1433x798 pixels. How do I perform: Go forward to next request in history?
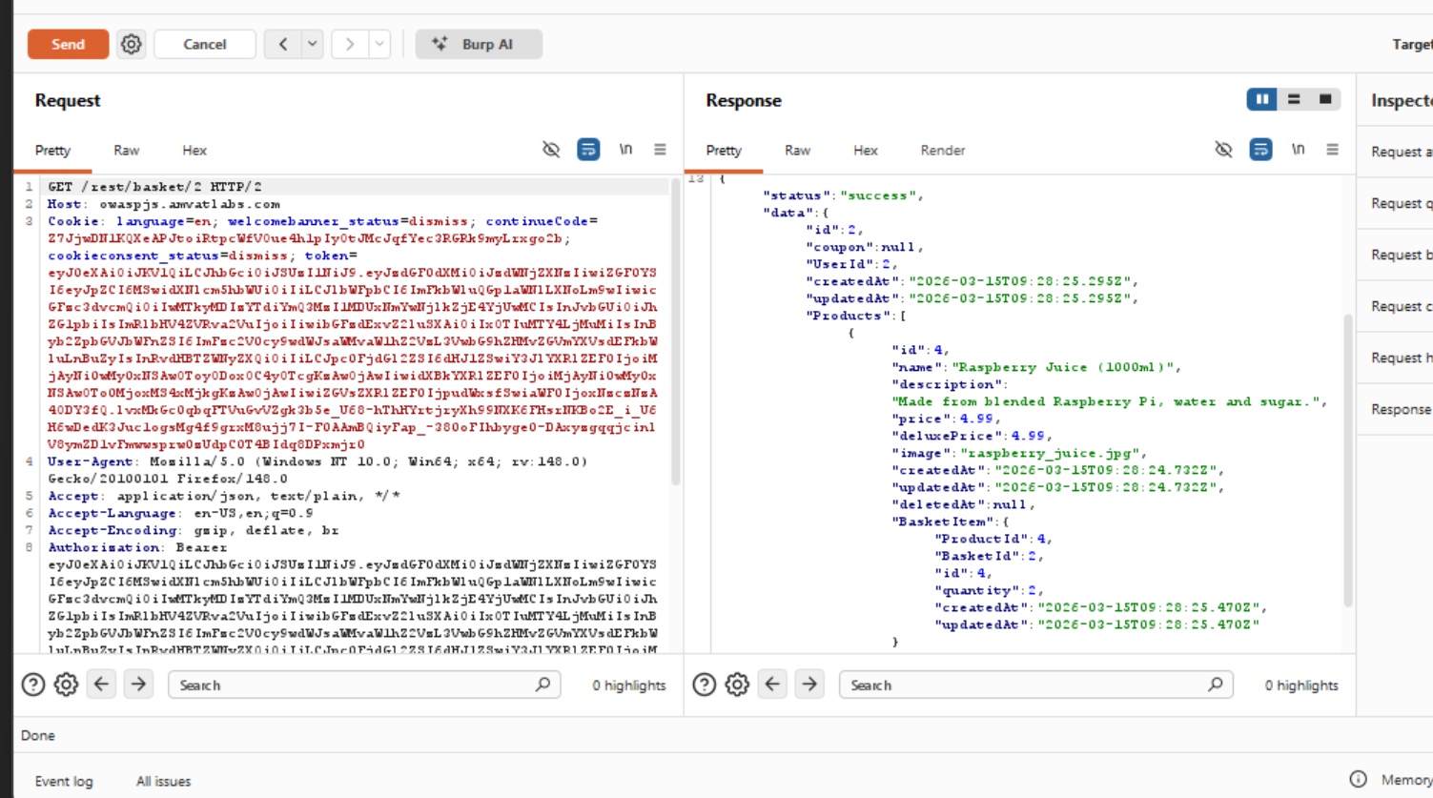(x=350, y=44)
